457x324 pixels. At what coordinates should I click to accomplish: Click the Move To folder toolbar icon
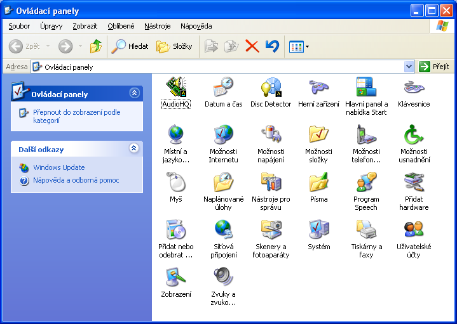[211, 46]
